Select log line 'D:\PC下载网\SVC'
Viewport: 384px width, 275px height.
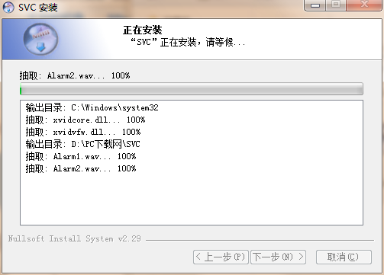(83, 144)
